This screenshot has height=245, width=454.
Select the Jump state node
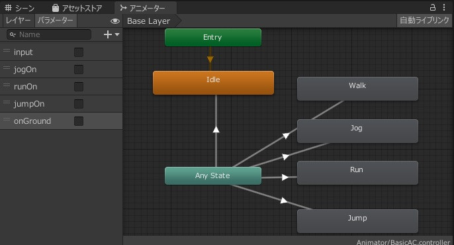click(x=357, y=221)
